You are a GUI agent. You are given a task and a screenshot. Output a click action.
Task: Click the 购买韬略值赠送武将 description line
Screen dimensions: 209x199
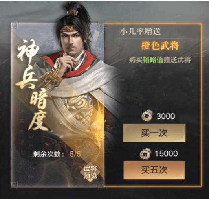pos(160,60)
